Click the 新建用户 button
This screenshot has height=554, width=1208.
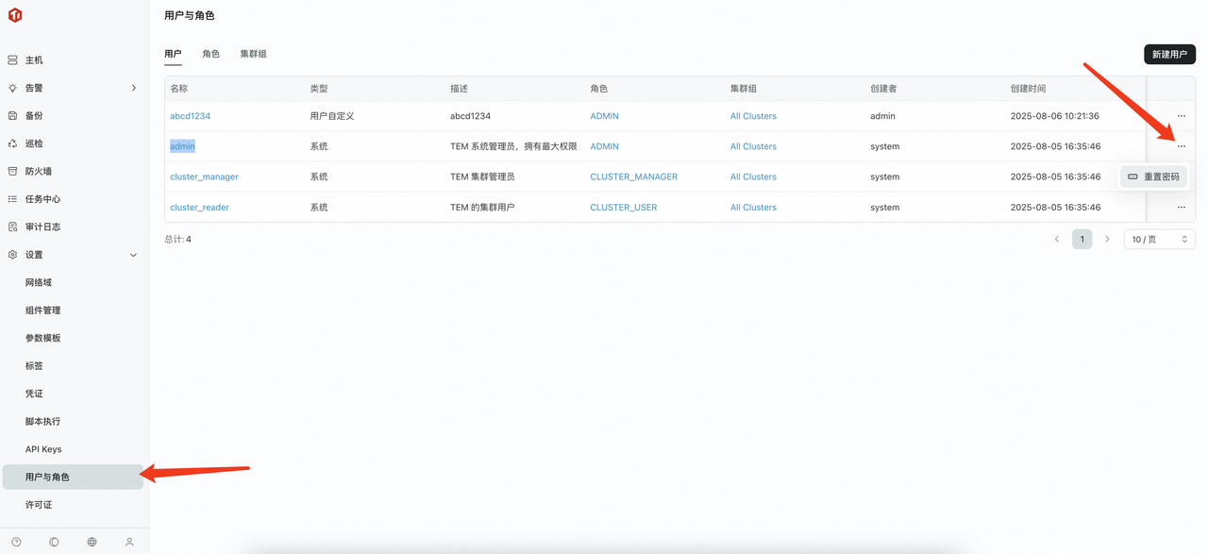pyautogui.click(x=1169, y=55)
